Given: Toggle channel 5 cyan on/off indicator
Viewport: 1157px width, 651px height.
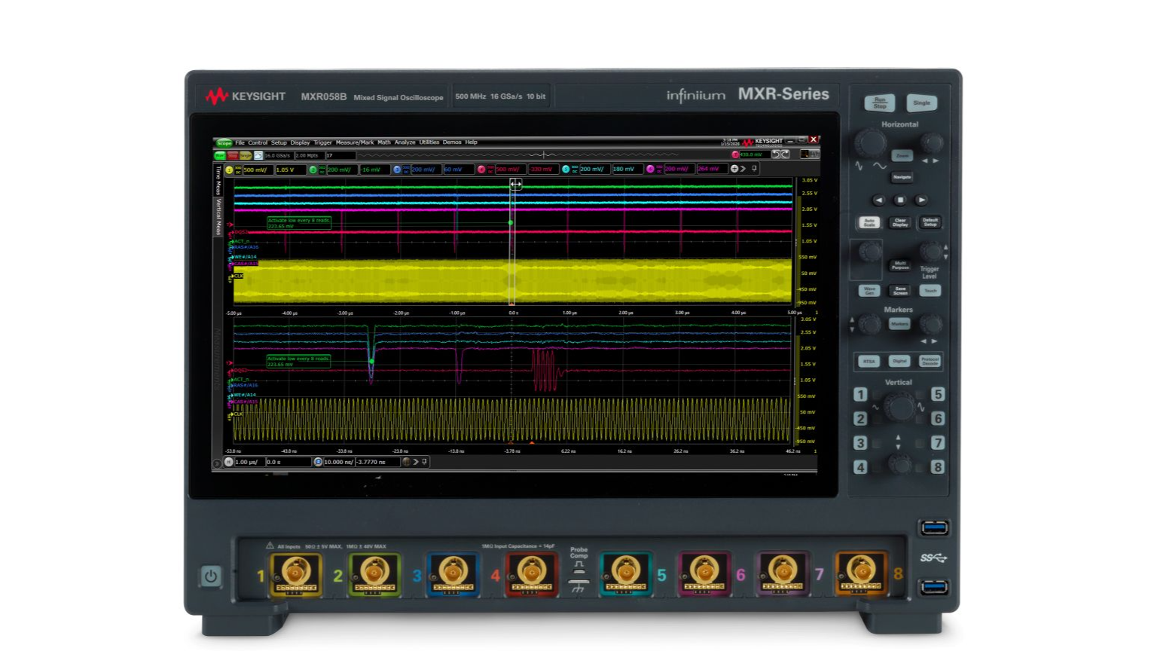Looking at the screenshot, I should coord(566,170).
